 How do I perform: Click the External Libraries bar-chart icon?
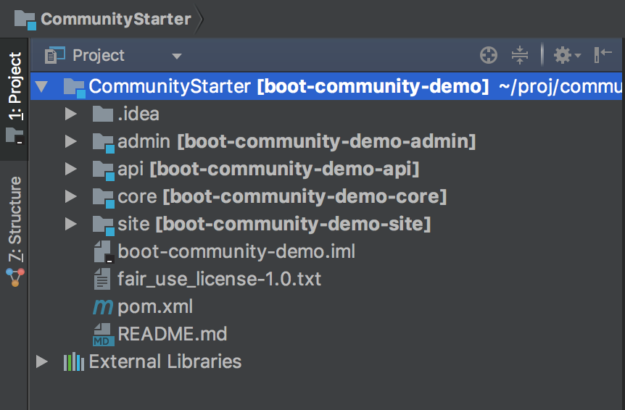[x=74, y=362]
